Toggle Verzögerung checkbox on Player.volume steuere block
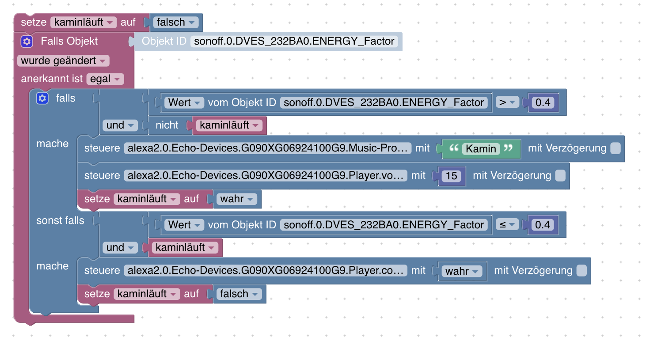 coord(560,176)
